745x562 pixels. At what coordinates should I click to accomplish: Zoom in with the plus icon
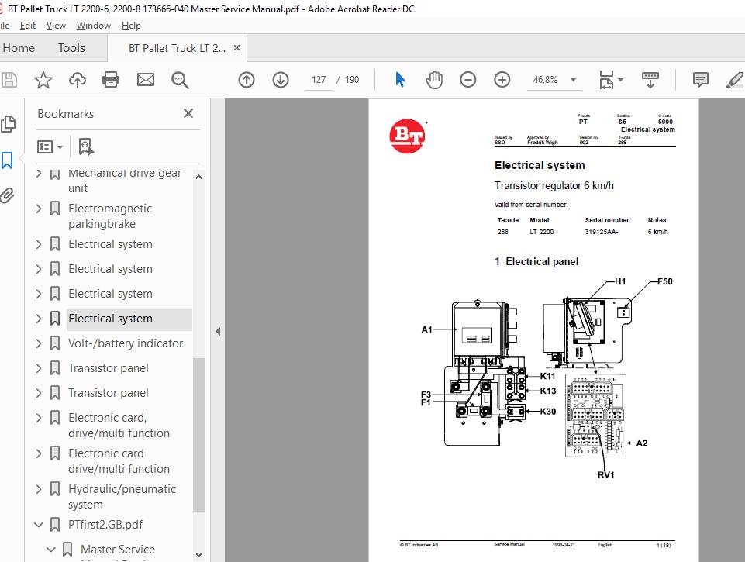point(502,80)
